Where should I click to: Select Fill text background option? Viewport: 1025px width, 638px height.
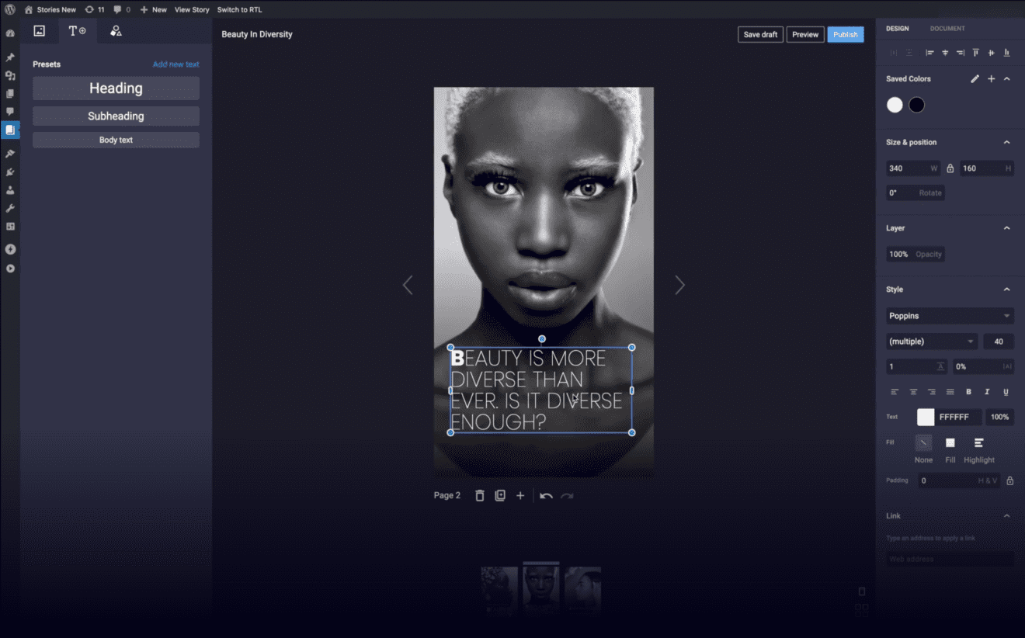pyautogui.click(x=950, y=442)
